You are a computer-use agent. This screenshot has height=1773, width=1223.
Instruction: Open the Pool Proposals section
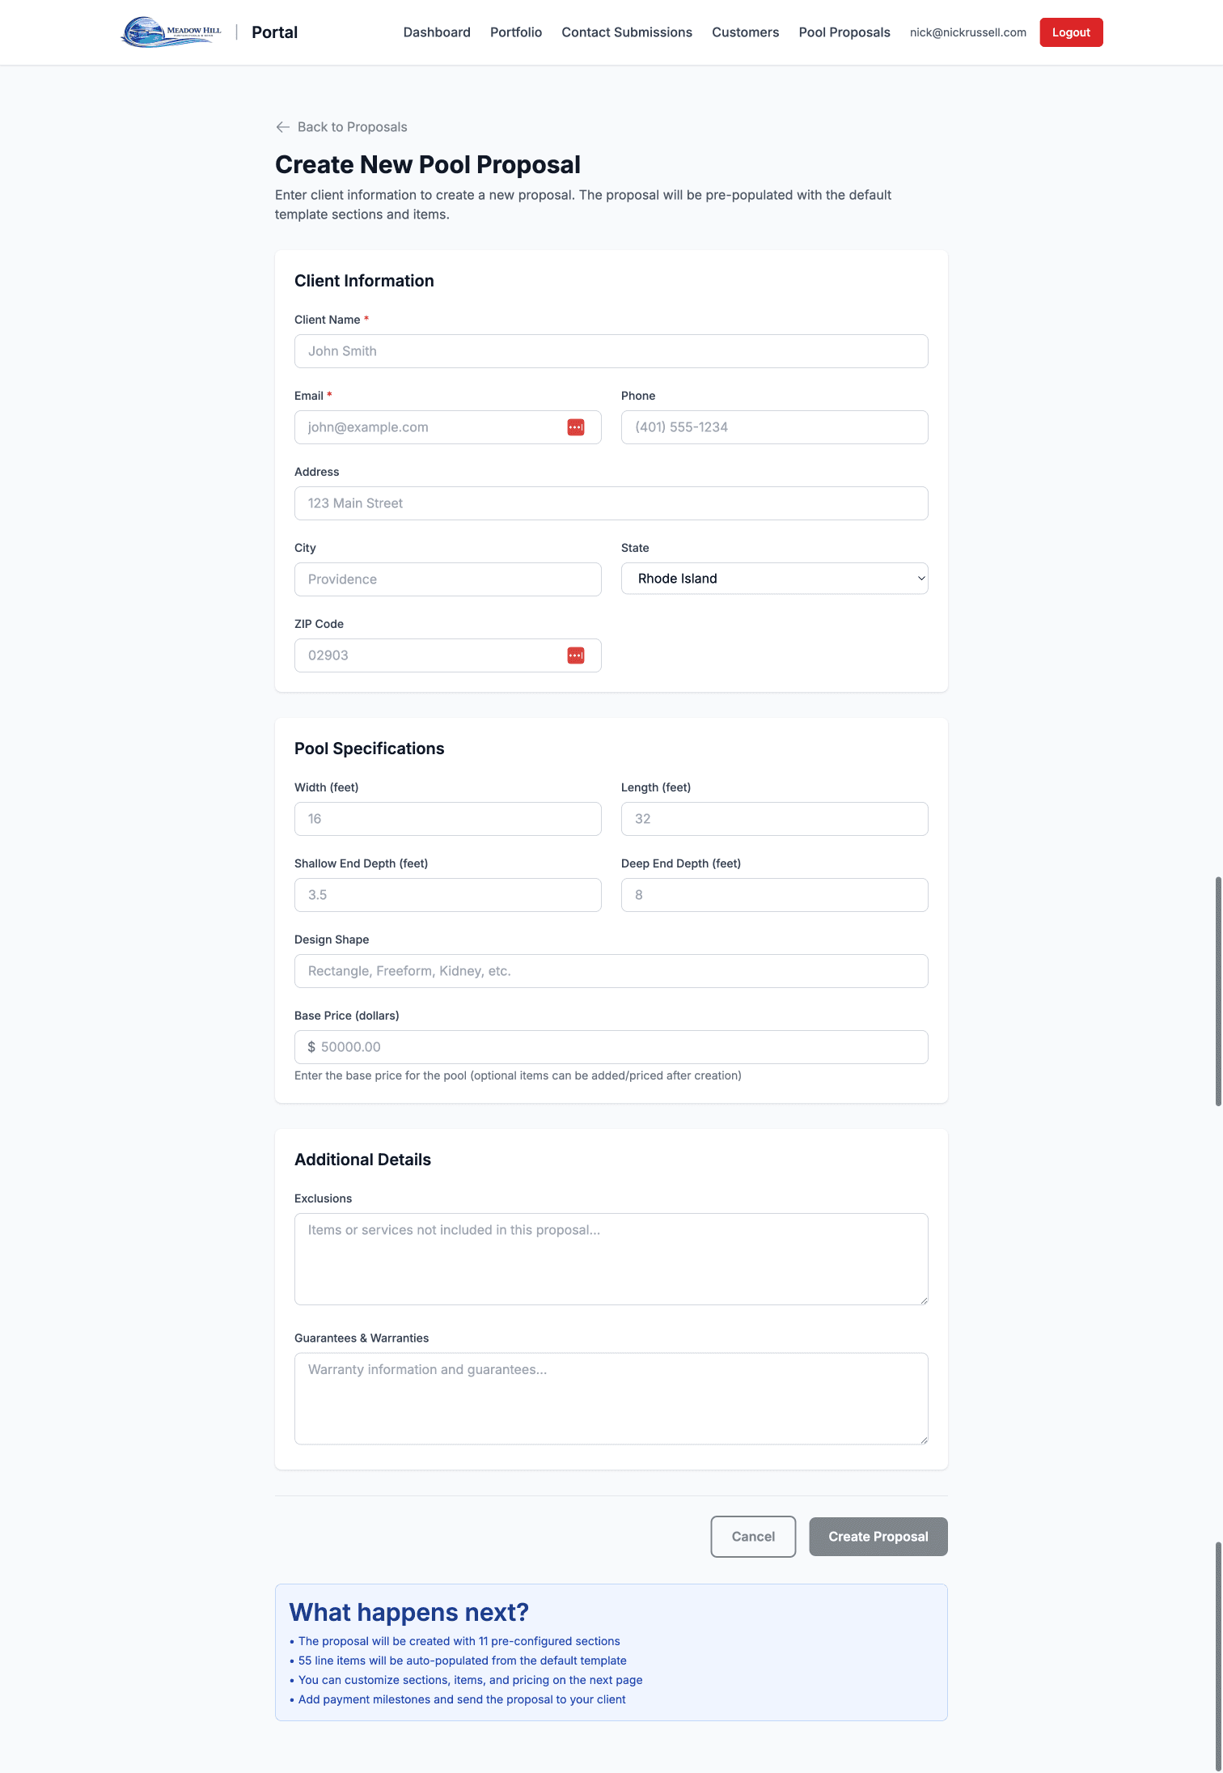pos(844,32)
